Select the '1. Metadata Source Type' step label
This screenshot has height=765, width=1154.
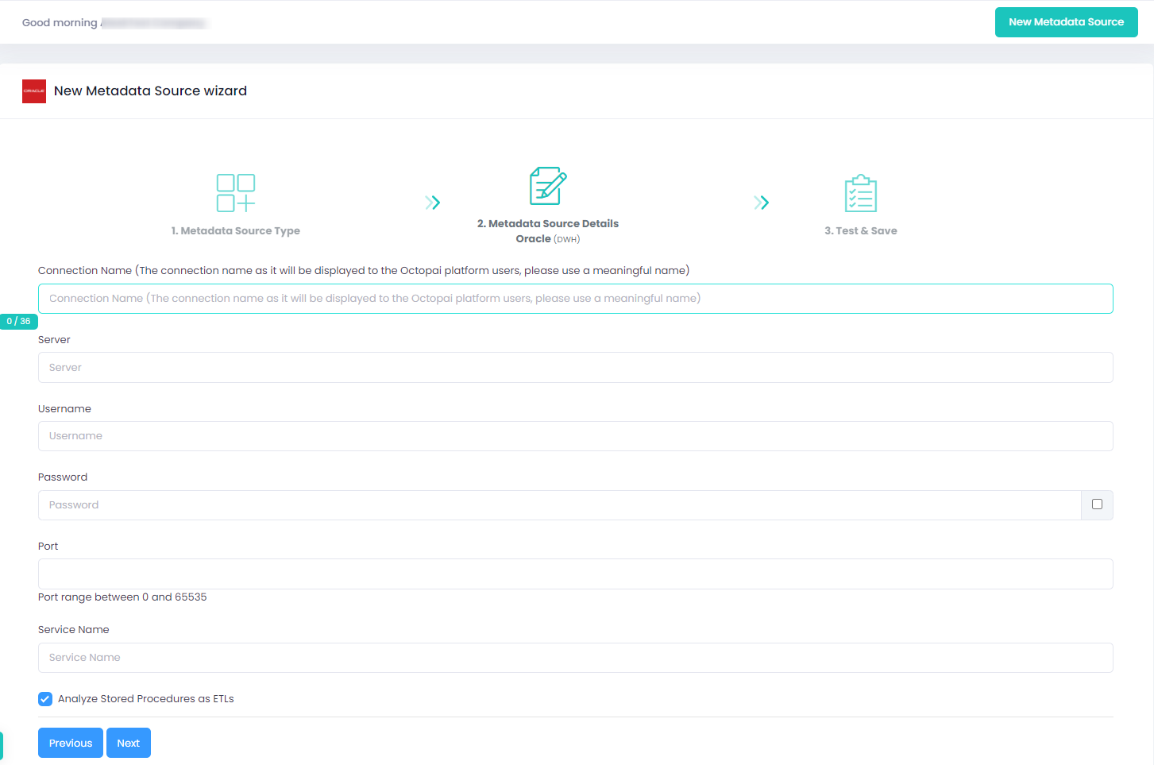tap(235, 230)
